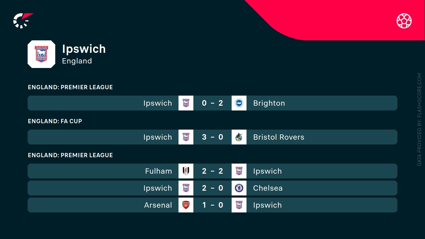Click the 2 - 2 Fulham match score
Image resolution: width=425 pixels, height=239 pixels.
click(212, 171)
